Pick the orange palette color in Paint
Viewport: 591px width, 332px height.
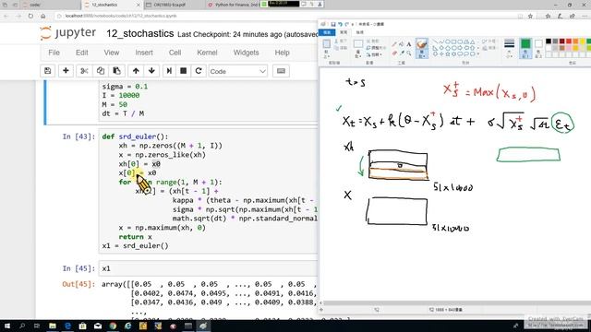click(x=575, y=41)
